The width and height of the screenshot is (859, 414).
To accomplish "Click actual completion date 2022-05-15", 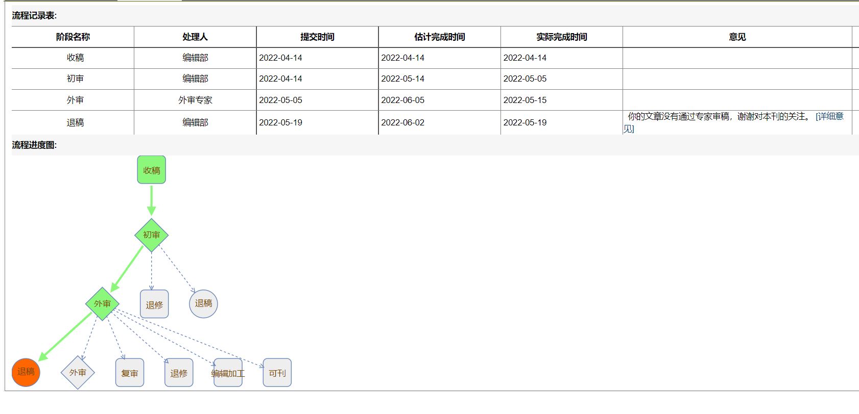I will coord(525,100).
